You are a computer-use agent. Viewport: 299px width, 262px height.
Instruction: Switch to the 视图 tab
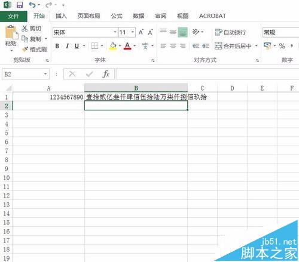[182, 16]
